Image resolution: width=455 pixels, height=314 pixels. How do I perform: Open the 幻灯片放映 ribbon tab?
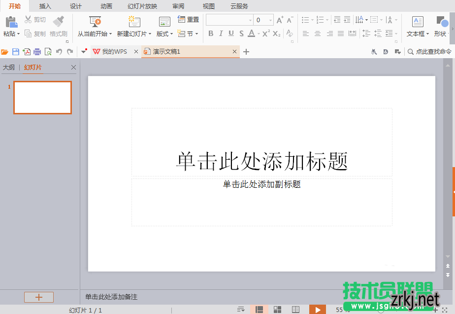(x=142, y=6)
